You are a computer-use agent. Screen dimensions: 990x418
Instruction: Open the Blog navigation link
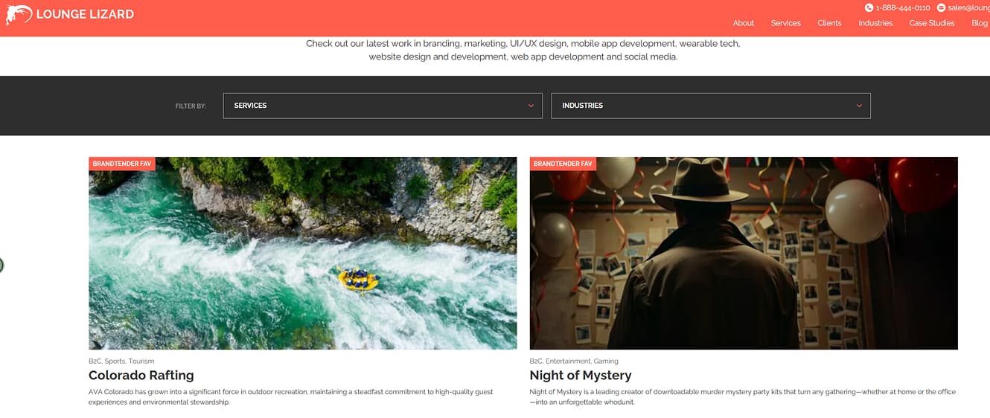point(979,23)
